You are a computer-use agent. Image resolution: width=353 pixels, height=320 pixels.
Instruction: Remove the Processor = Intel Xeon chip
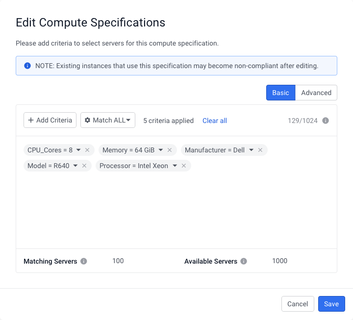[184, 166]
